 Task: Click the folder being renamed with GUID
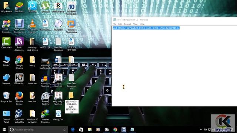(x=71, y=95)
